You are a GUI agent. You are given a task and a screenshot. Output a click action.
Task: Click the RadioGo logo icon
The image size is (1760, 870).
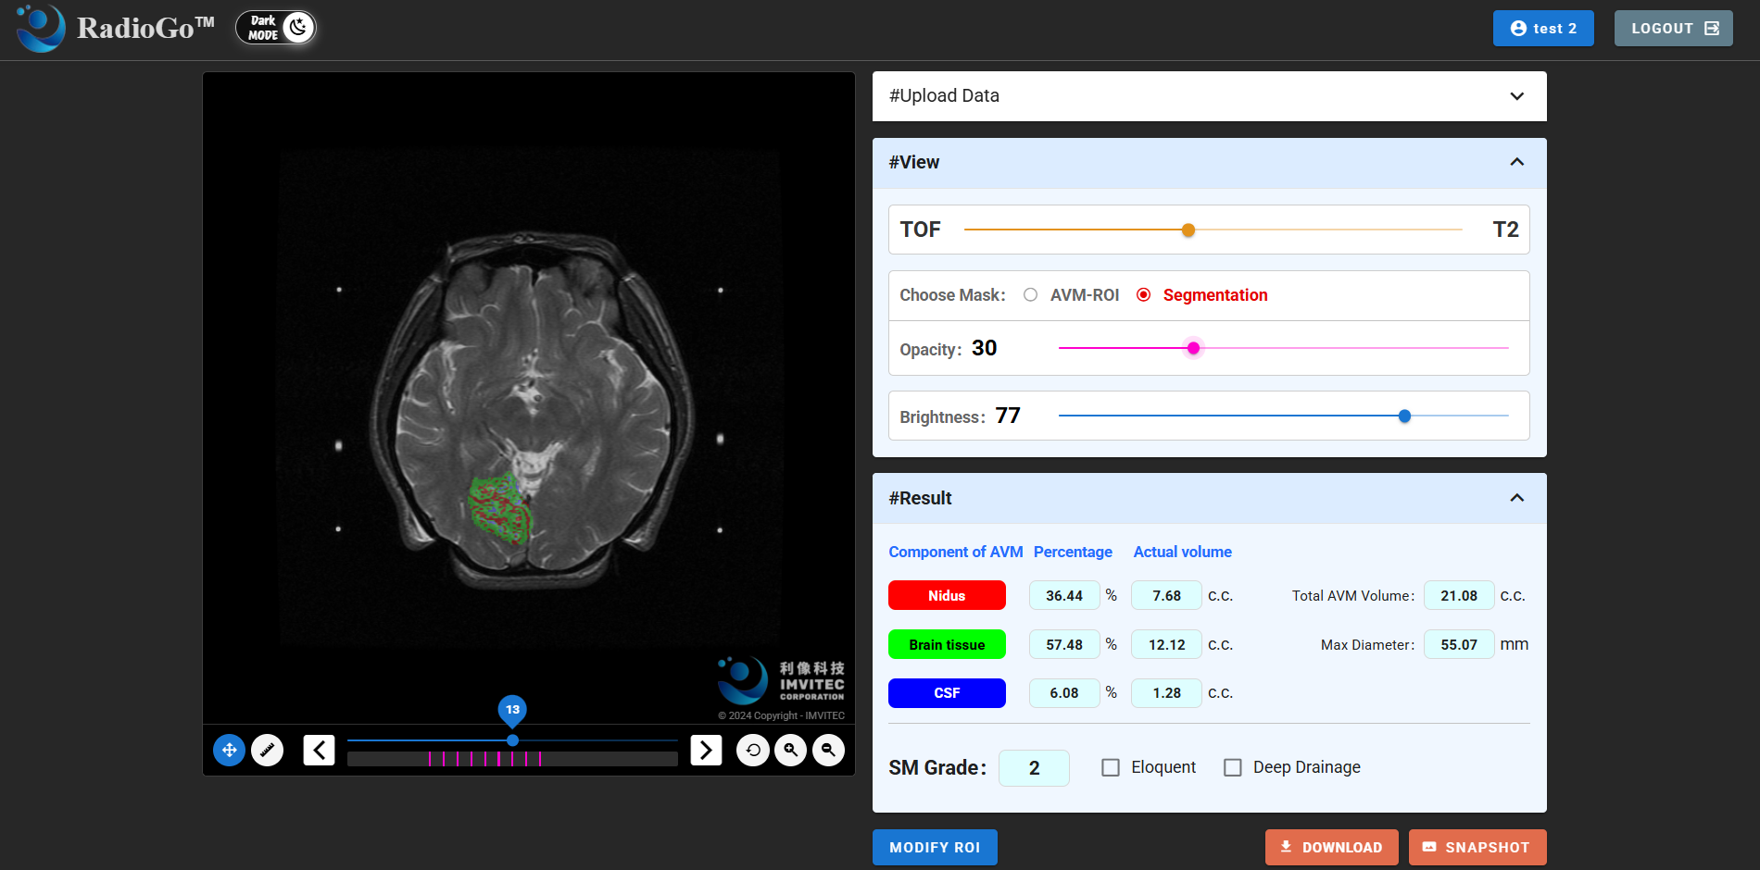click(41, 28)
